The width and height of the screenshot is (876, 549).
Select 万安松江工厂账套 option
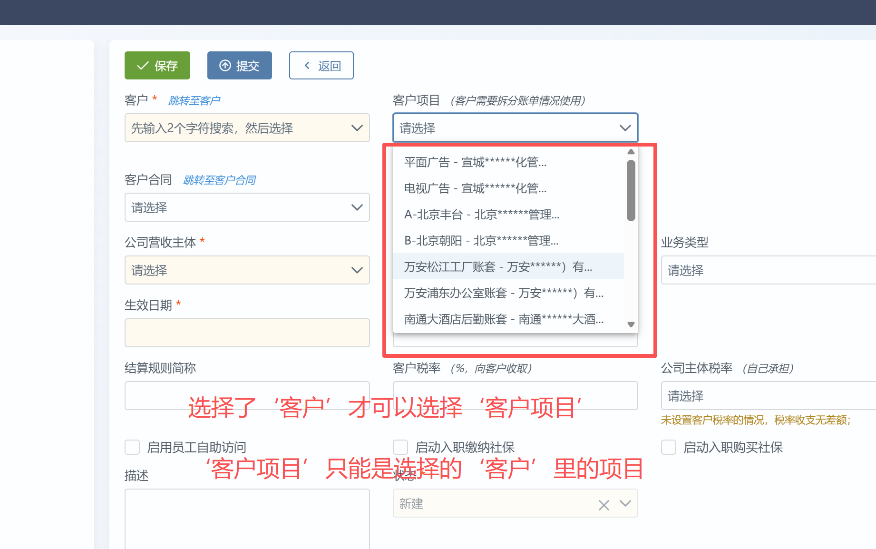click(x=498, y=267)
